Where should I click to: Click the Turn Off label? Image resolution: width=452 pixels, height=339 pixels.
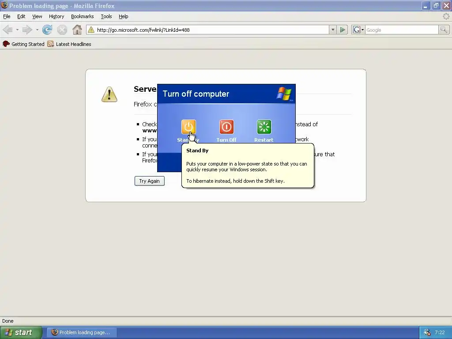[x=226, y=140]
